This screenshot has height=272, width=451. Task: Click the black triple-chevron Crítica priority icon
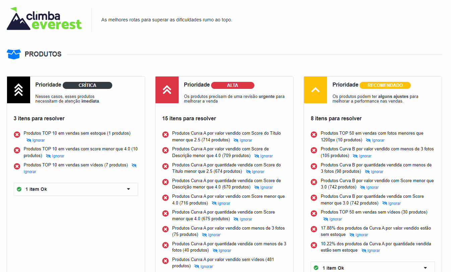pos(18,90)
